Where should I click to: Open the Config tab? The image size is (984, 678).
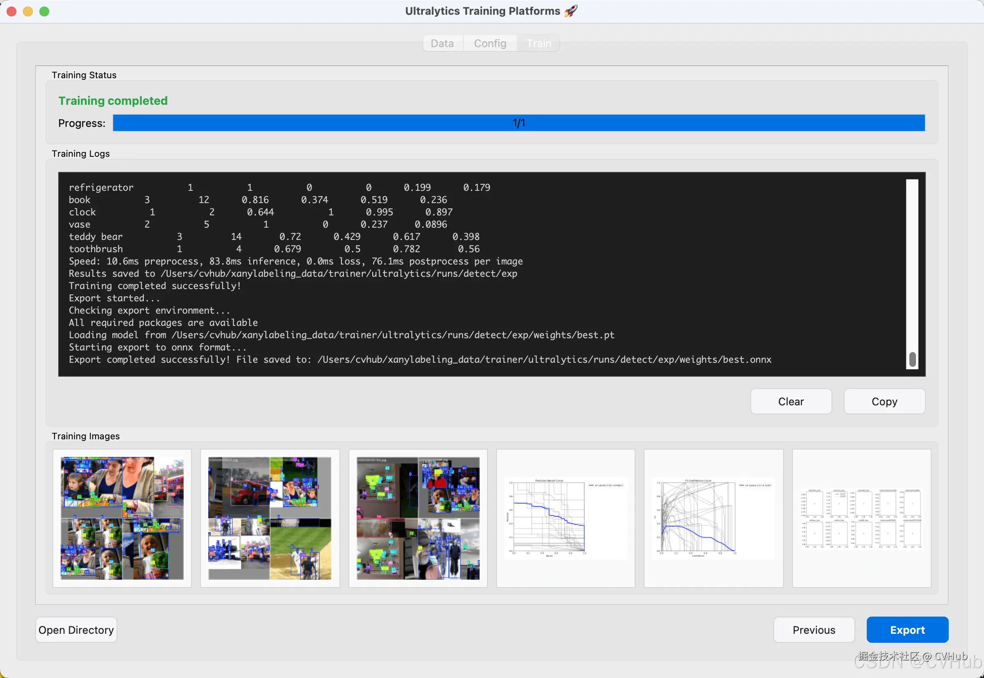pyautogui.click(x=490, y=43)
